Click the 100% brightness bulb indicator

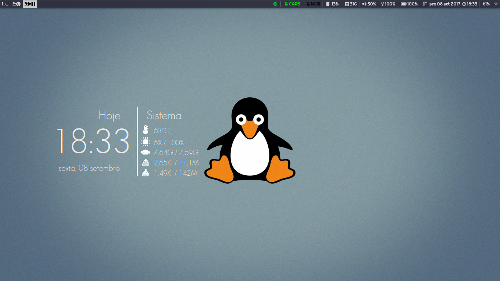[x=388, y=4]
